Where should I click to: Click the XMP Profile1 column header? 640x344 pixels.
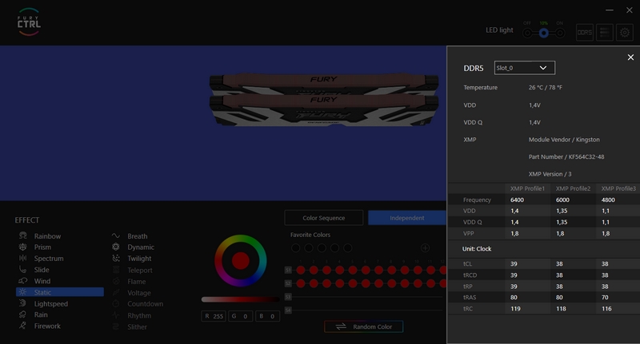(x=527, y=188)
